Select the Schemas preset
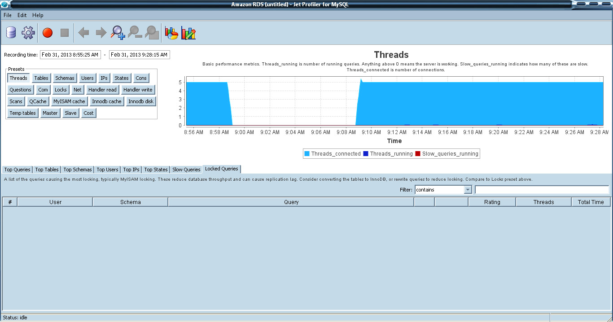 65,78
